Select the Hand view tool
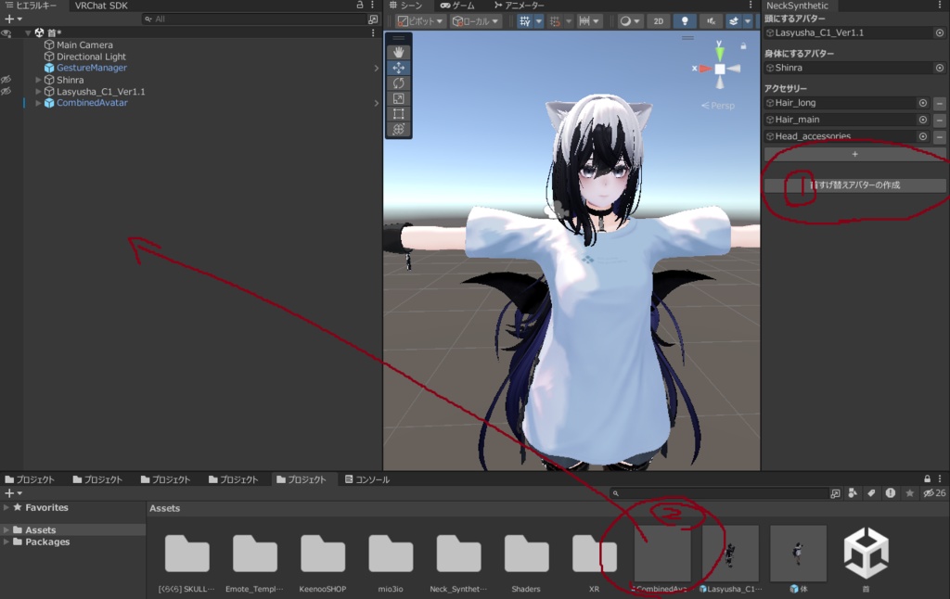 pos(398,52)
